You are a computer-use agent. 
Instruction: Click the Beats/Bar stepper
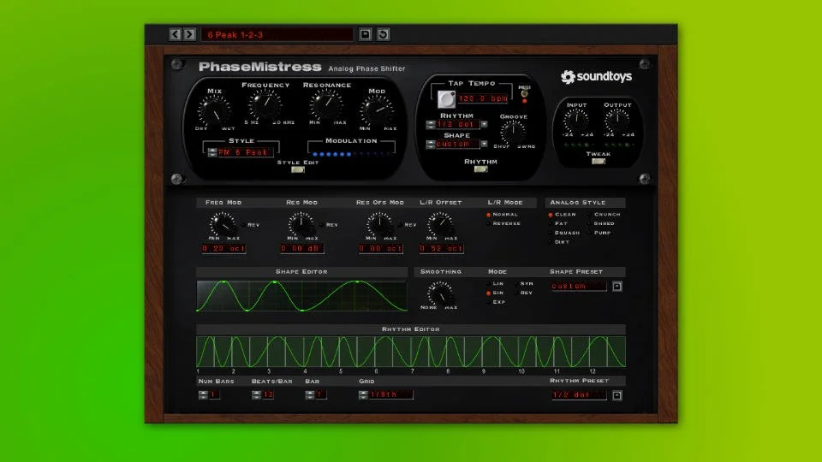[256, 395]
